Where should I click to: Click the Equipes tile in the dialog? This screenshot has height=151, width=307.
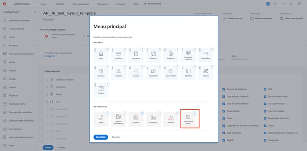118,72
